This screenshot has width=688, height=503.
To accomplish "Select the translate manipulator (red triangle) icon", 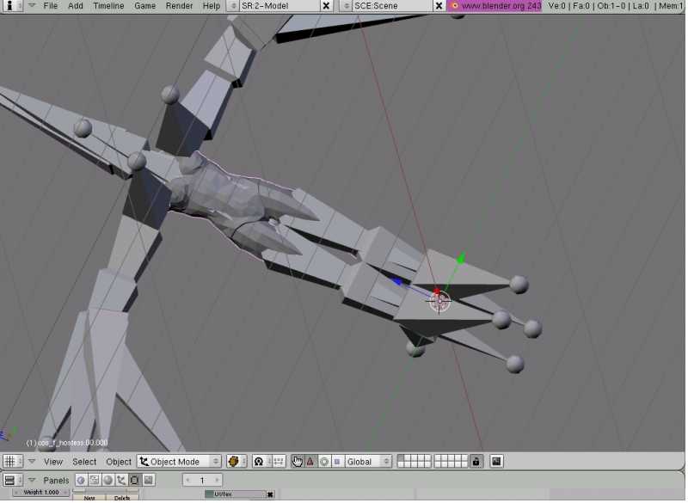I will (310, 462).
